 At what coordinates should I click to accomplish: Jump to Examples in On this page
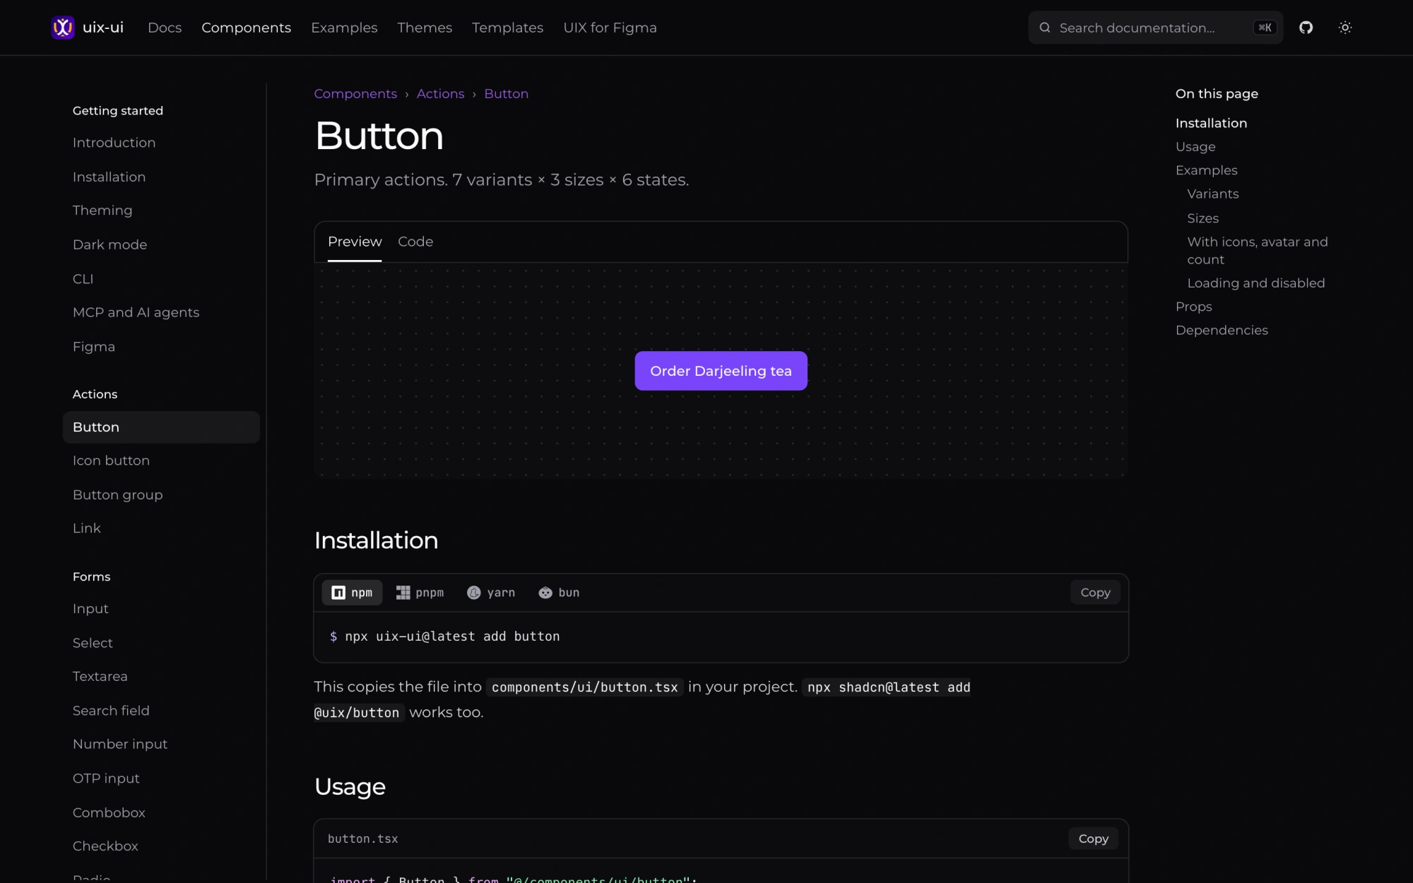[x=1206, y=170]
